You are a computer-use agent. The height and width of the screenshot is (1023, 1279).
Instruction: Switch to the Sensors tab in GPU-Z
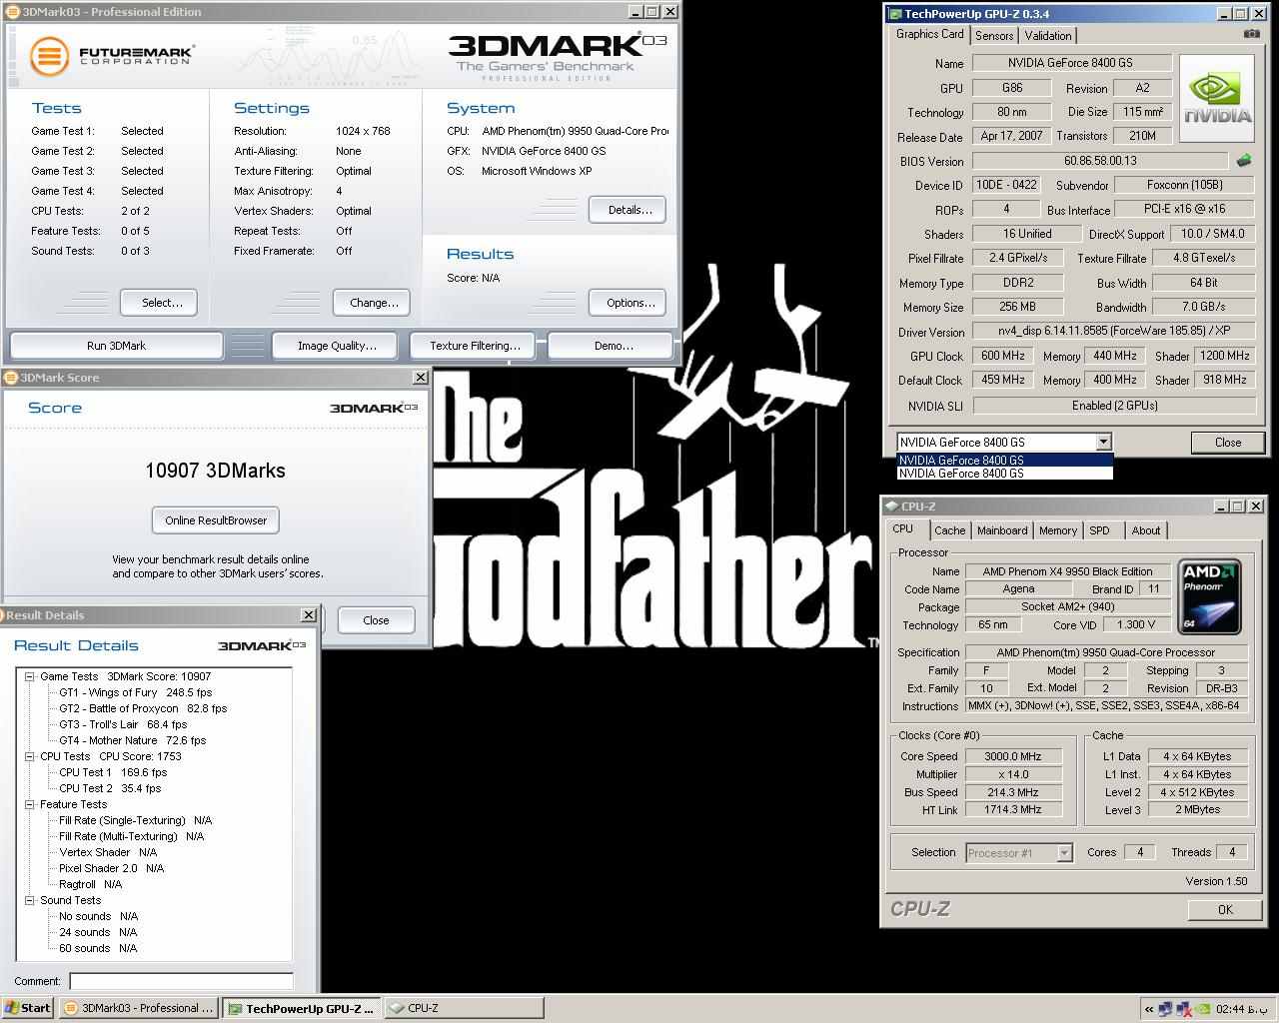pyautogui.click(x=994, y=36)
